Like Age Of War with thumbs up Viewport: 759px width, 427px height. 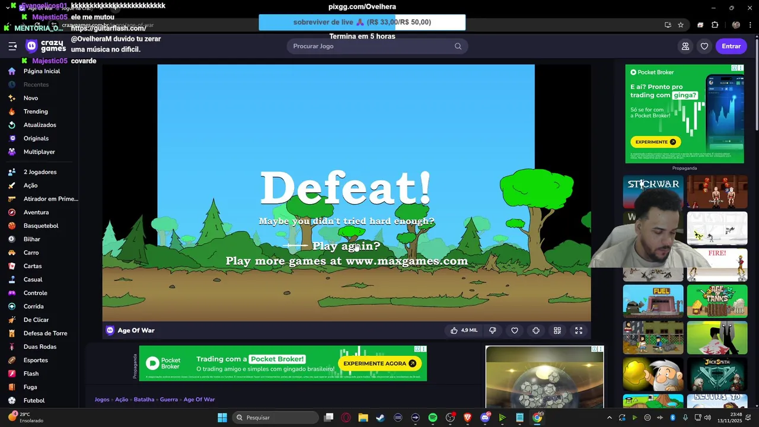[x=464, y=330]
